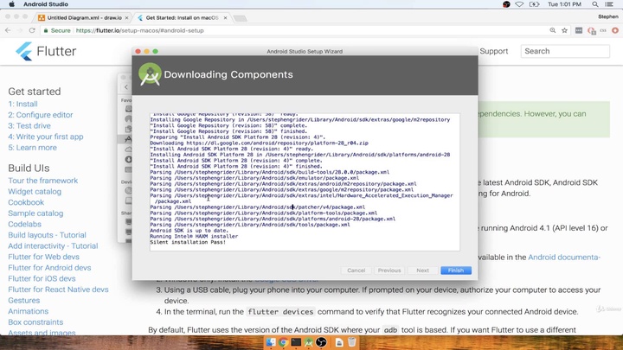Click the Next button in Setup Wizard
Image resolution: width=623 pixels, height=350 pixels.
[423, 270]
